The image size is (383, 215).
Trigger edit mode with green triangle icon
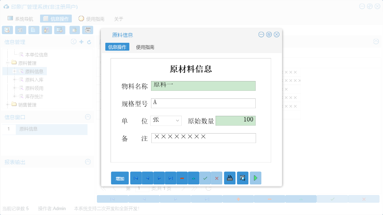pyautogui.click(x=193, y=178)
